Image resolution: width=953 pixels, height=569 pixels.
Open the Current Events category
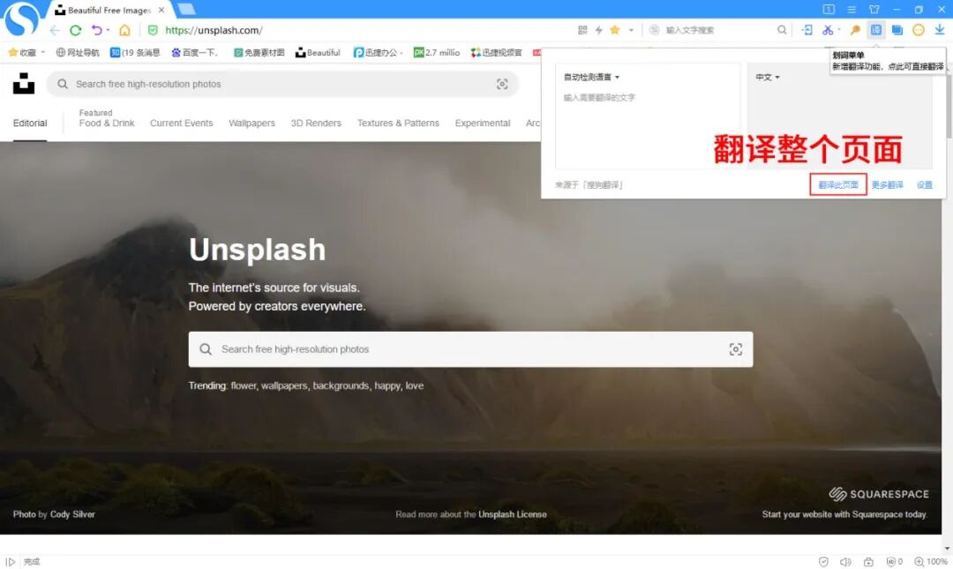(181, 123)
